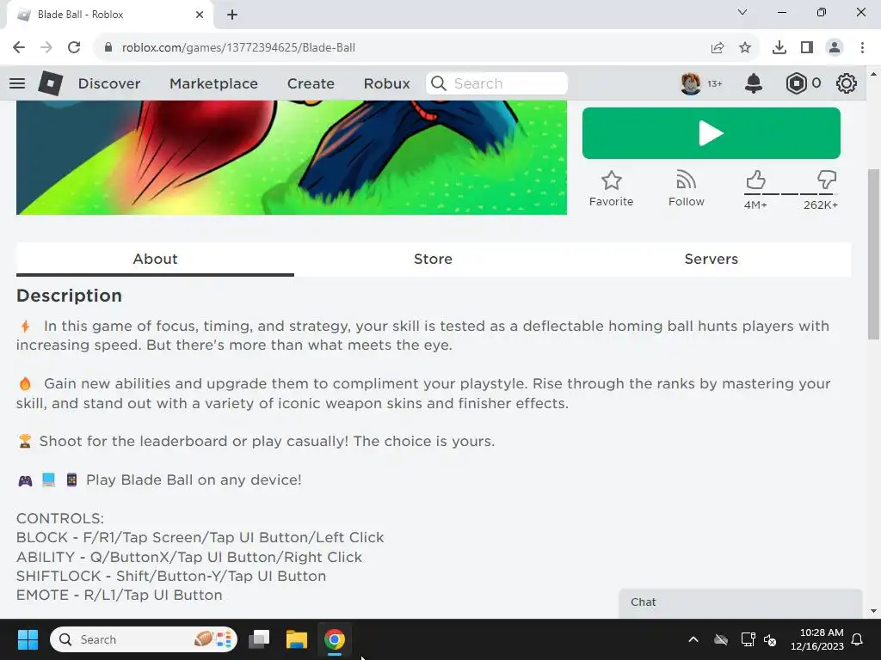Viewport: 881px width, 660px height.
Task: Click the Chrome icon on the taskbar
Action: (335, 639)
